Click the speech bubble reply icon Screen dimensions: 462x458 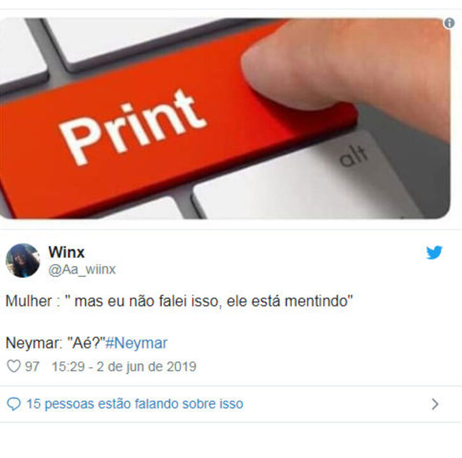[13, 403]
